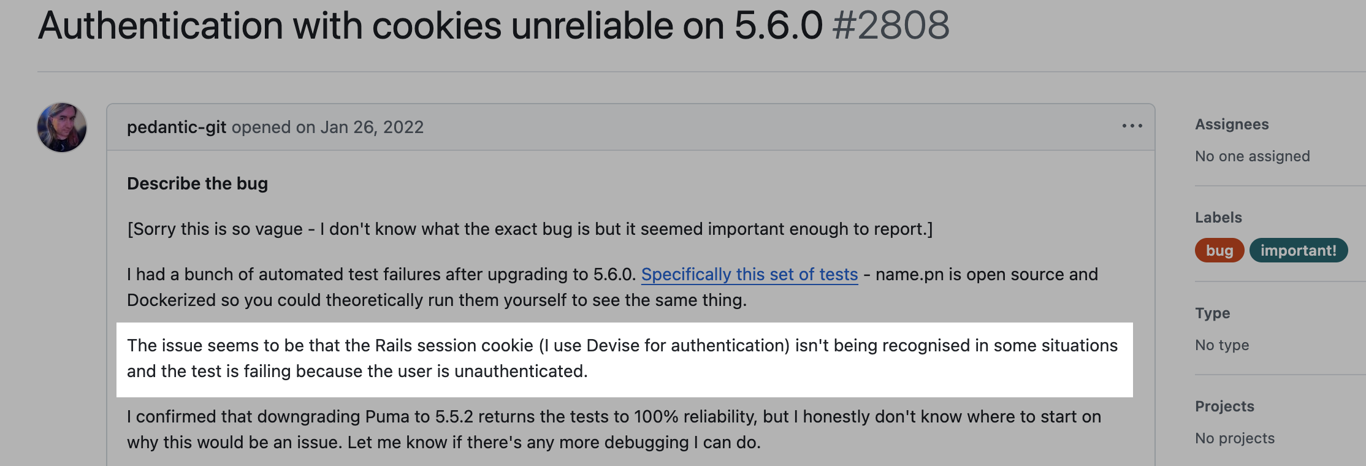Image resolution: width=1366 pixels, height=466 pixels.
Task: Open the comment options three-dot menu
Action: [x=1132, y=126]
